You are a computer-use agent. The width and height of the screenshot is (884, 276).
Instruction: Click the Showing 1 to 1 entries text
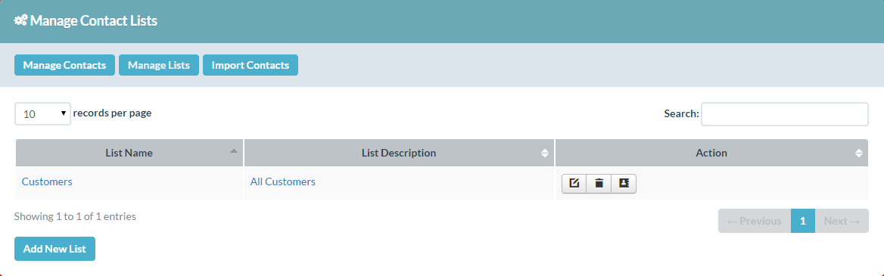(x=75, y=216)
